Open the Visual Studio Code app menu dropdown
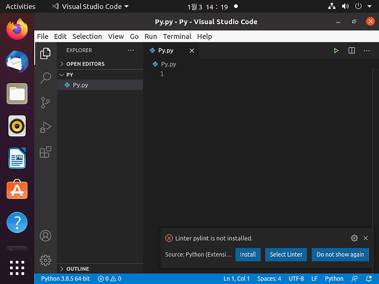Image resolution: width=379 pixels, height=284 pixels. (91, 6)
